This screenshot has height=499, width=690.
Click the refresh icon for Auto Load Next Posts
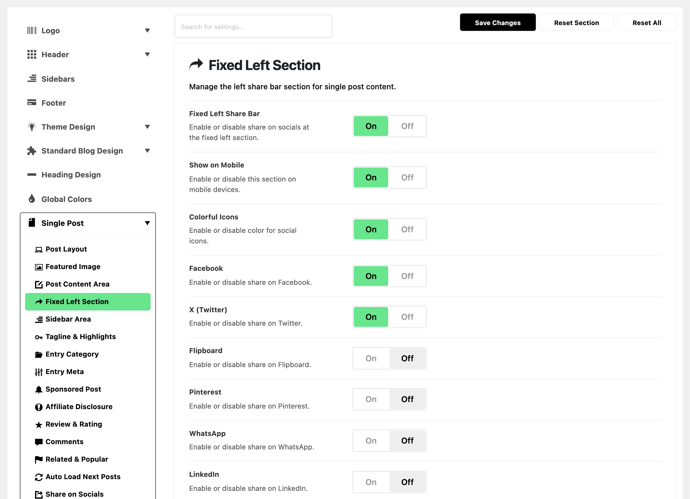pyautogui.click(x=39, y=477)
